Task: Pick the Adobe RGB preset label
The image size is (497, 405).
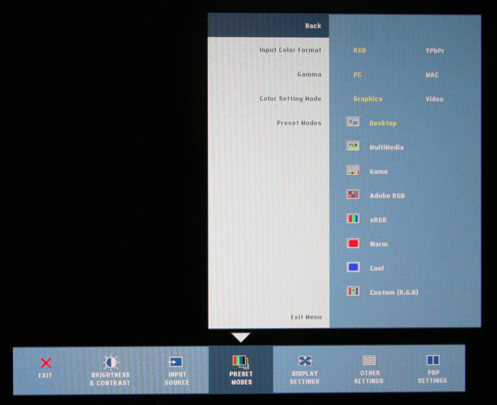Action: tap(387, 195)
